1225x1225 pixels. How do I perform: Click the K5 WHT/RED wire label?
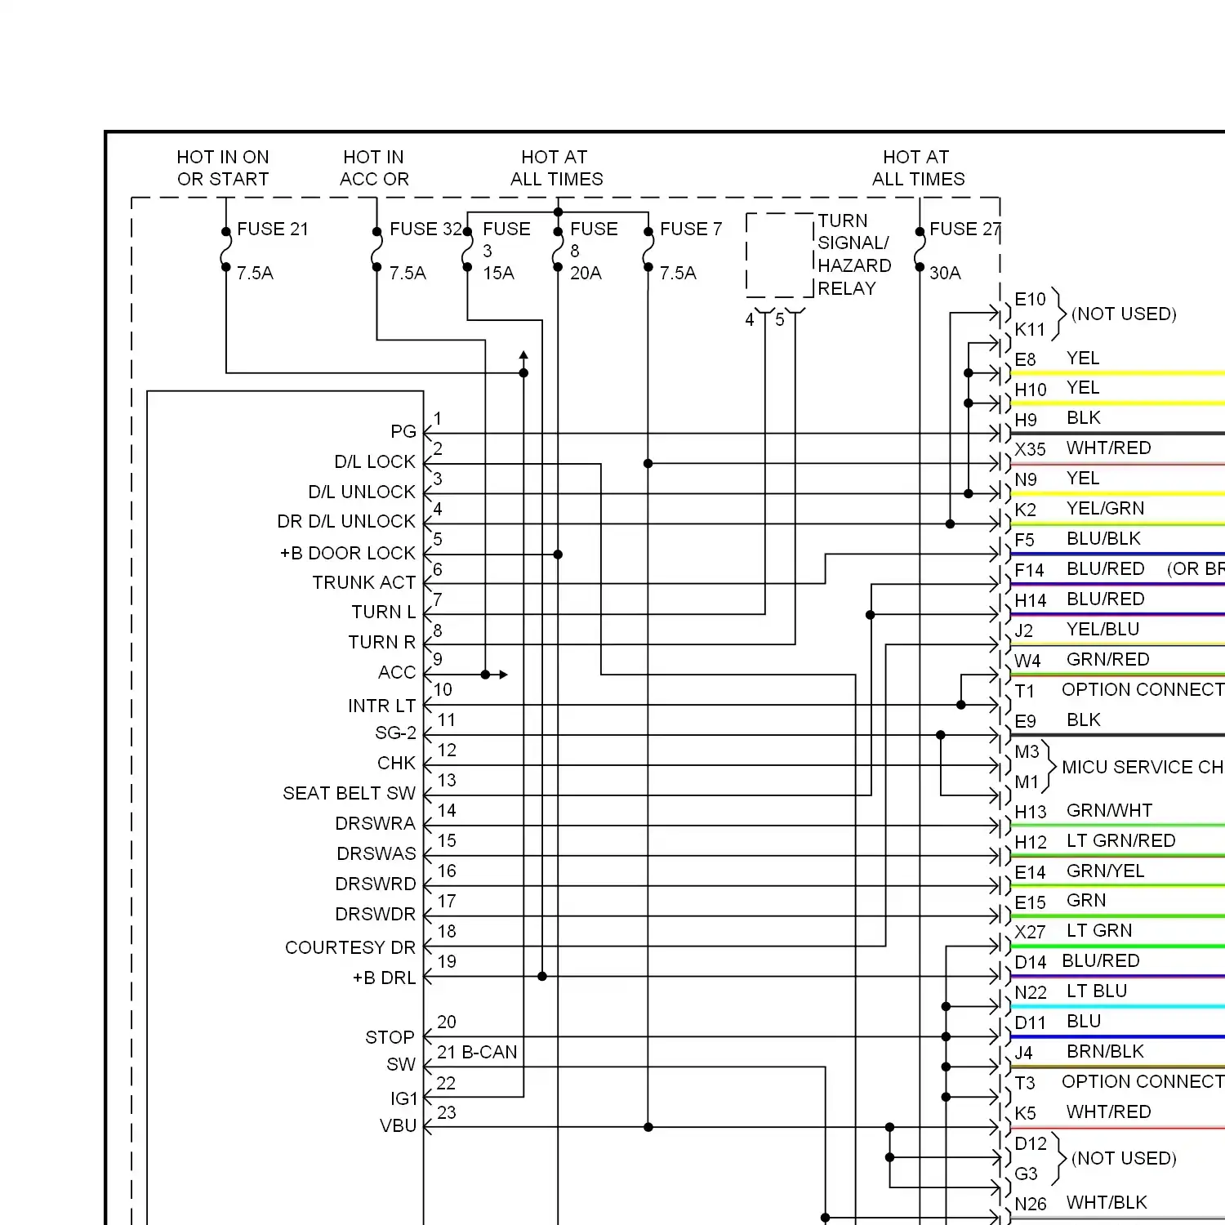pyautogui.click(x=1083, y=1113)
